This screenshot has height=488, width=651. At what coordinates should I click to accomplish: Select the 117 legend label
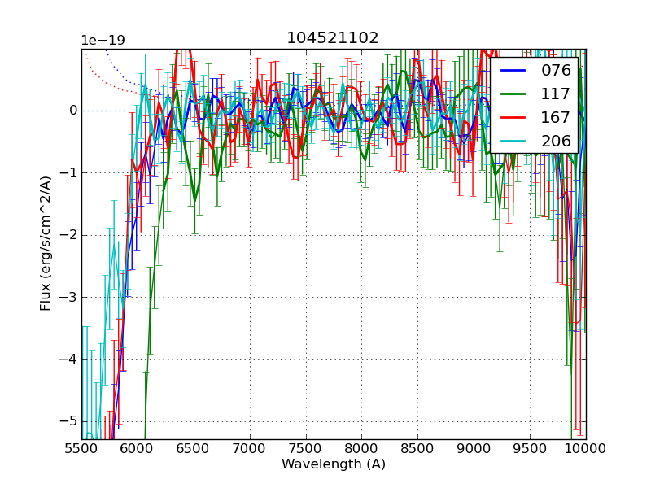click(x=556, y=94)
